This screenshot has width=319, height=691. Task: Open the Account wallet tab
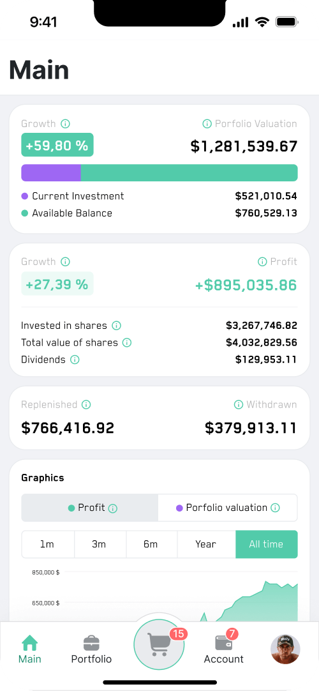click(223, 648)
